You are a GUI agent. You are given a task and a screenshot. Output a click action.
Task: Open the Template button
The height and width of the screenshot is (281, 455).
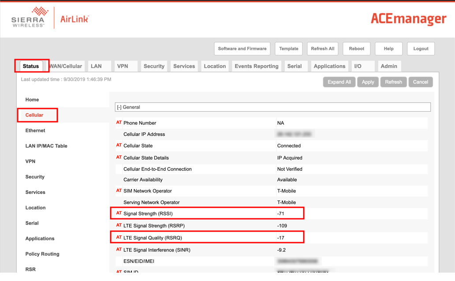pyautogui.click(x=289, y=49)
